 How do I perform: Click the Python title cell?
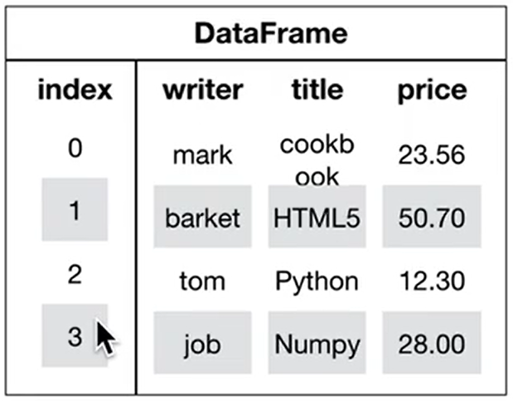tap(317, 282)
